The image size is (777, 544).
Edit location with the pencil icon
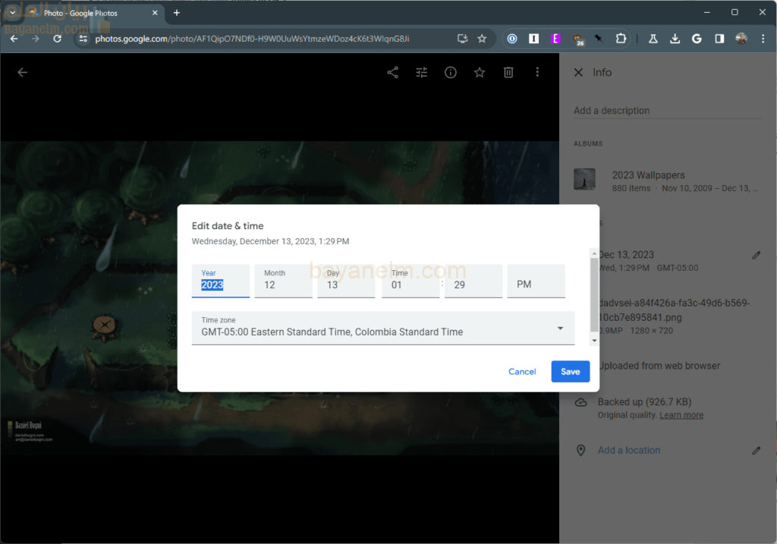pyautogui.click(x=756, y=451)
